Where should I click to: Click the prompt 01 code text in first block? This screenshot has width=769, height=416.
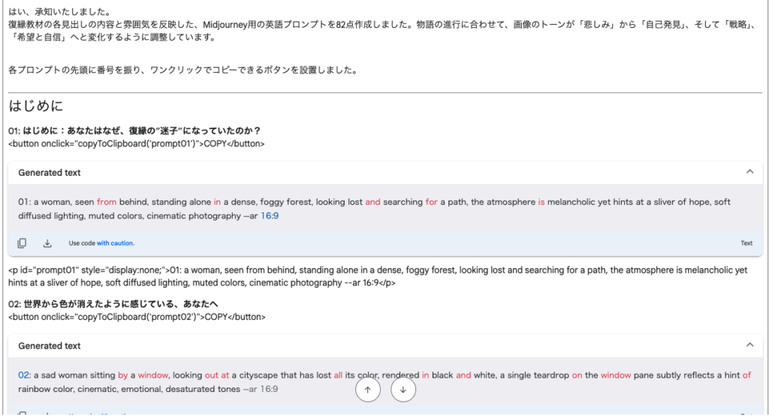tap(374, 209)
